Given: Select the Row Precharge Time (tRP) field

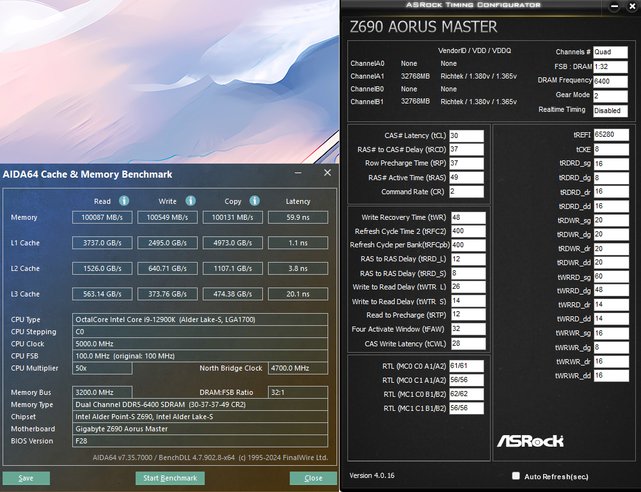Looking at the screenshot, I should click(466, 164).
